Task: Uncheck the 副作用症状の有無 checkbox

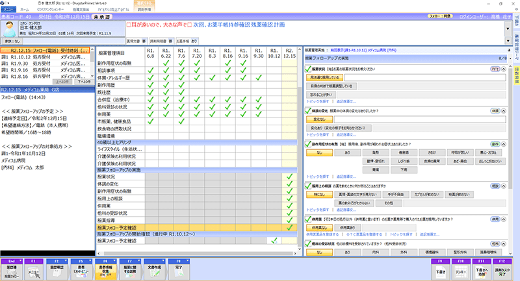Action: 307,144
